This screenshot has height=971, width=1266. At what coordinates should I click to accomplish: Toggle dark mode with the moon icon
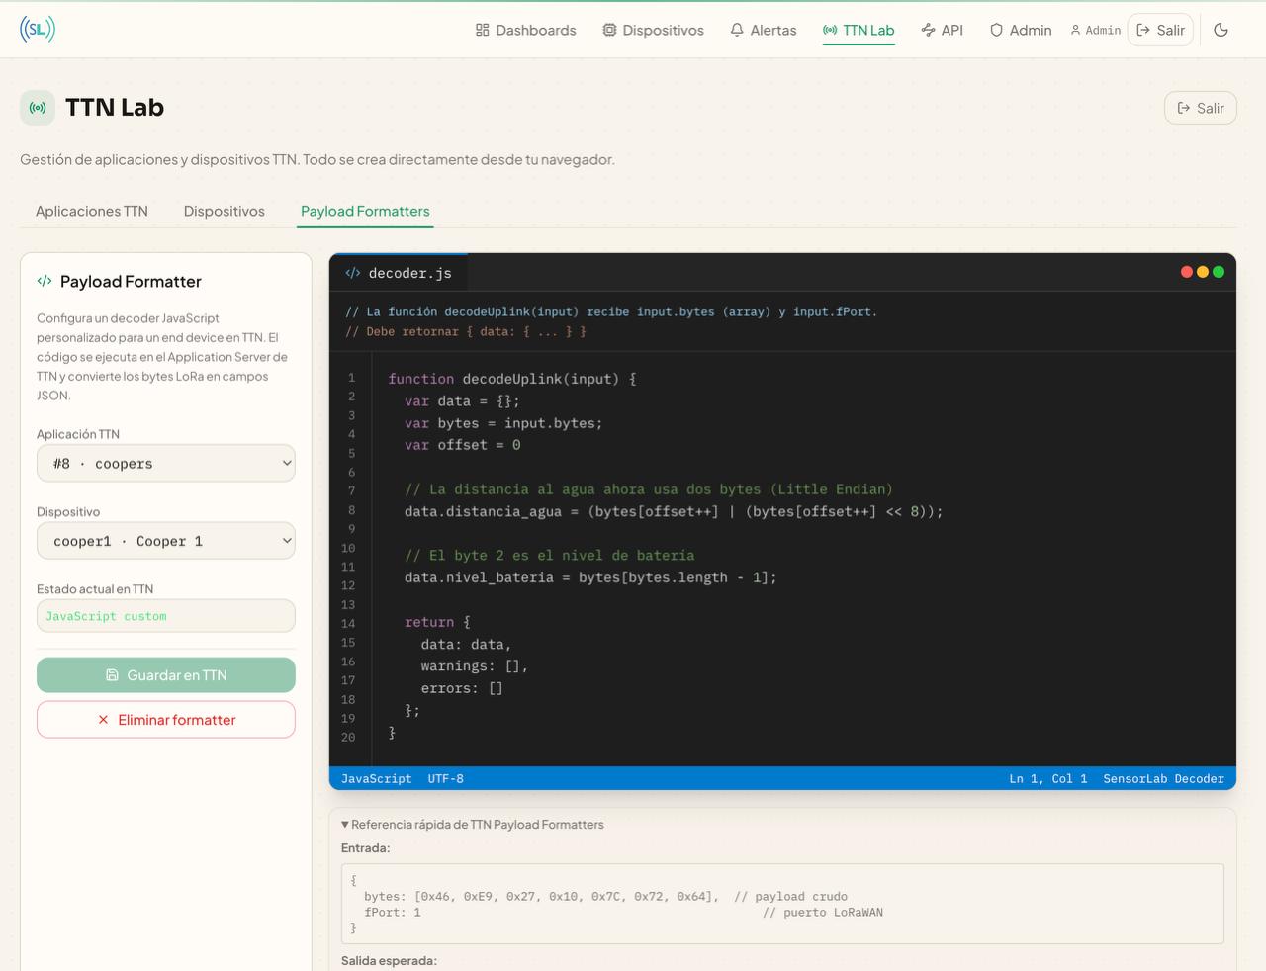(1221, 30)
